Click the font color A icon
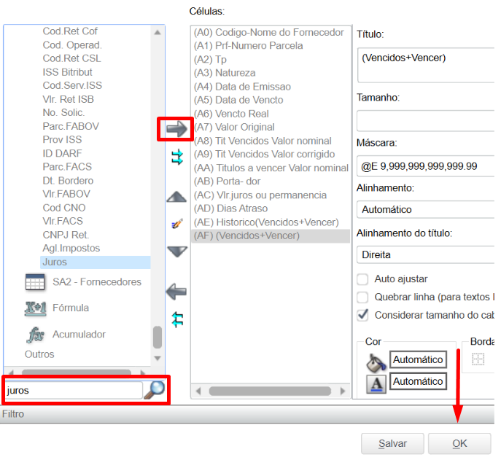The height and width of the screenshot is (460, 501). pos(376,383)
